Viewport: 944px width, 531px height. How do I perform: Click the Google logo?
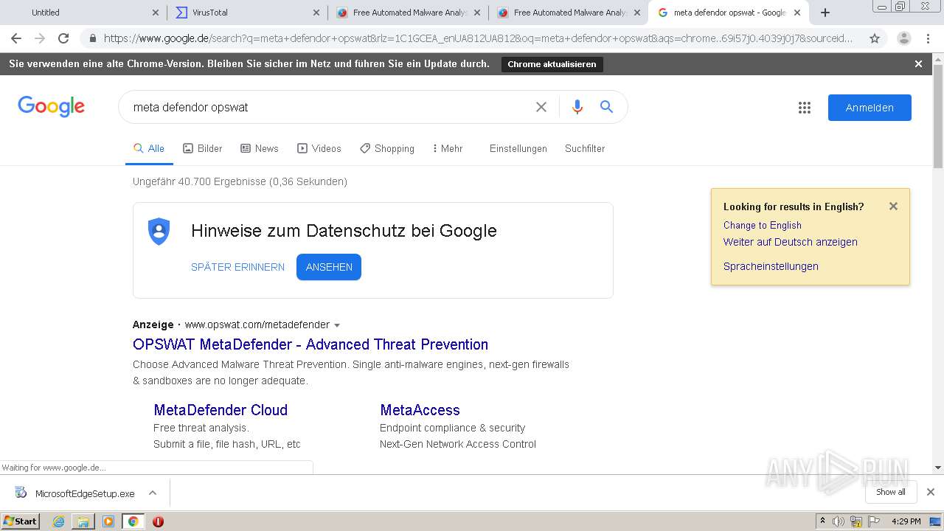(52, 107)
